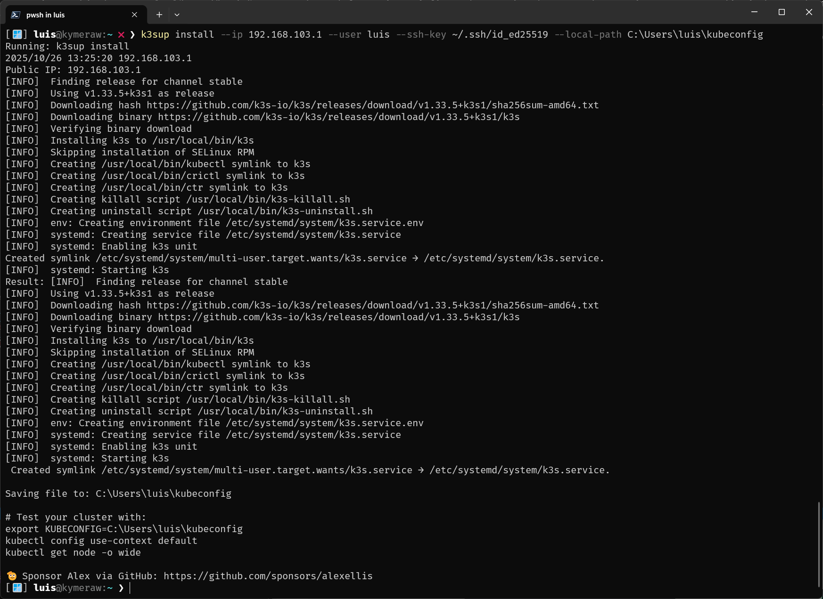Open a new terminal tab
Image resolution: width=823 pixels, height=599 pixels.
(159, 15)
